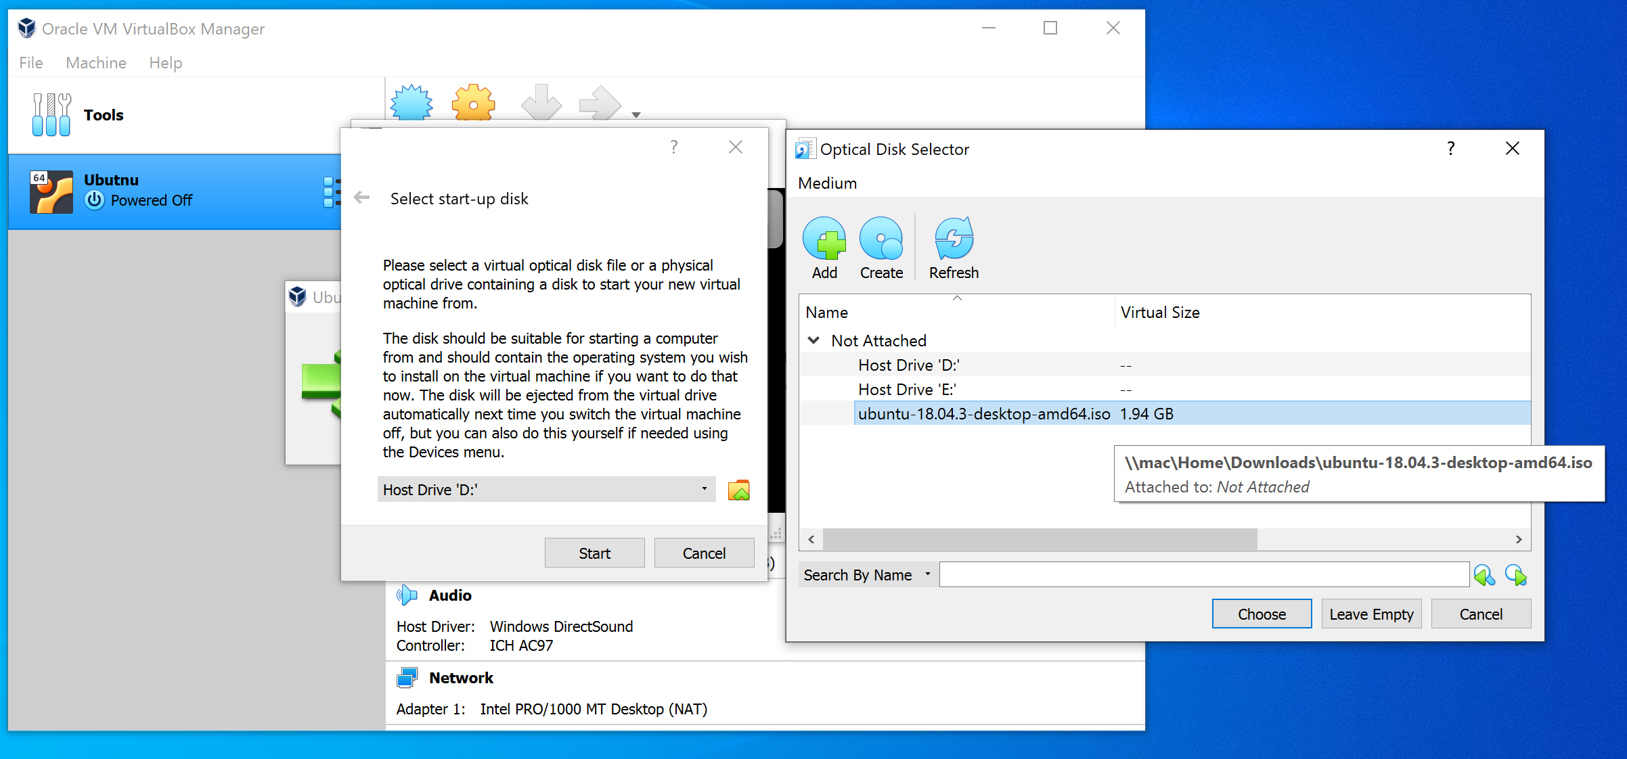Click the Network section heading
The image size is (1627, 759).
pyautogui.click(x=462, y=678)
